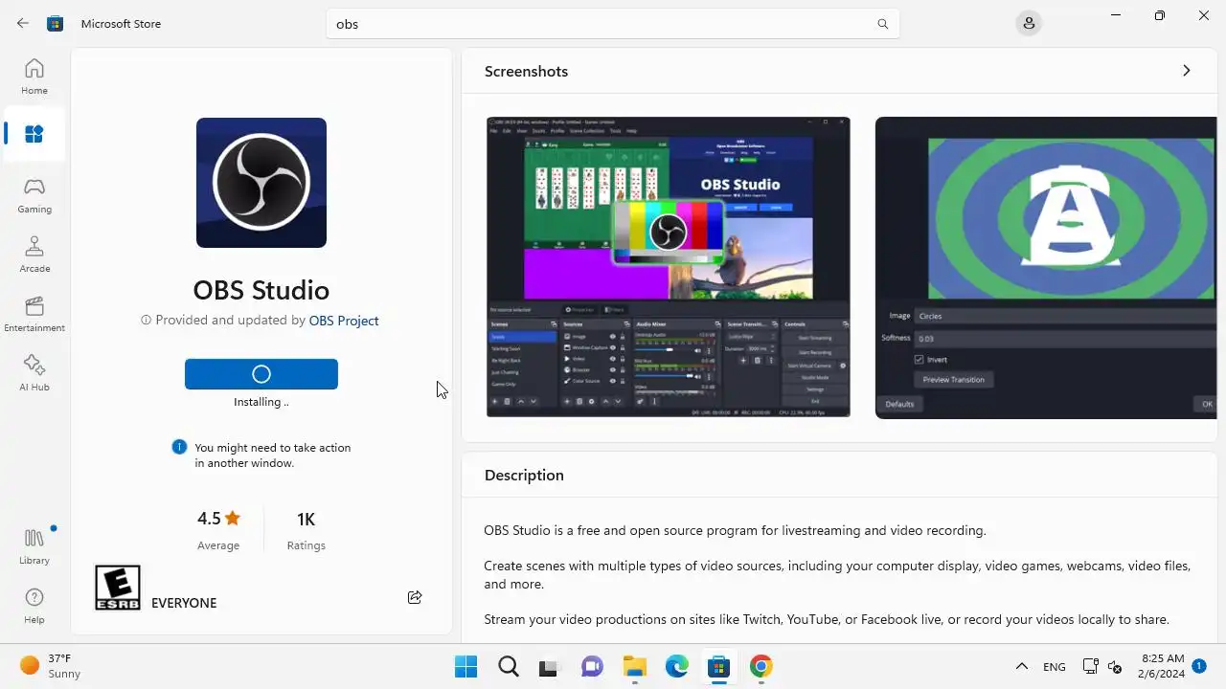
Task: Click in the search box containing obs
Action: pyautogui.click(x=613, y=24)
